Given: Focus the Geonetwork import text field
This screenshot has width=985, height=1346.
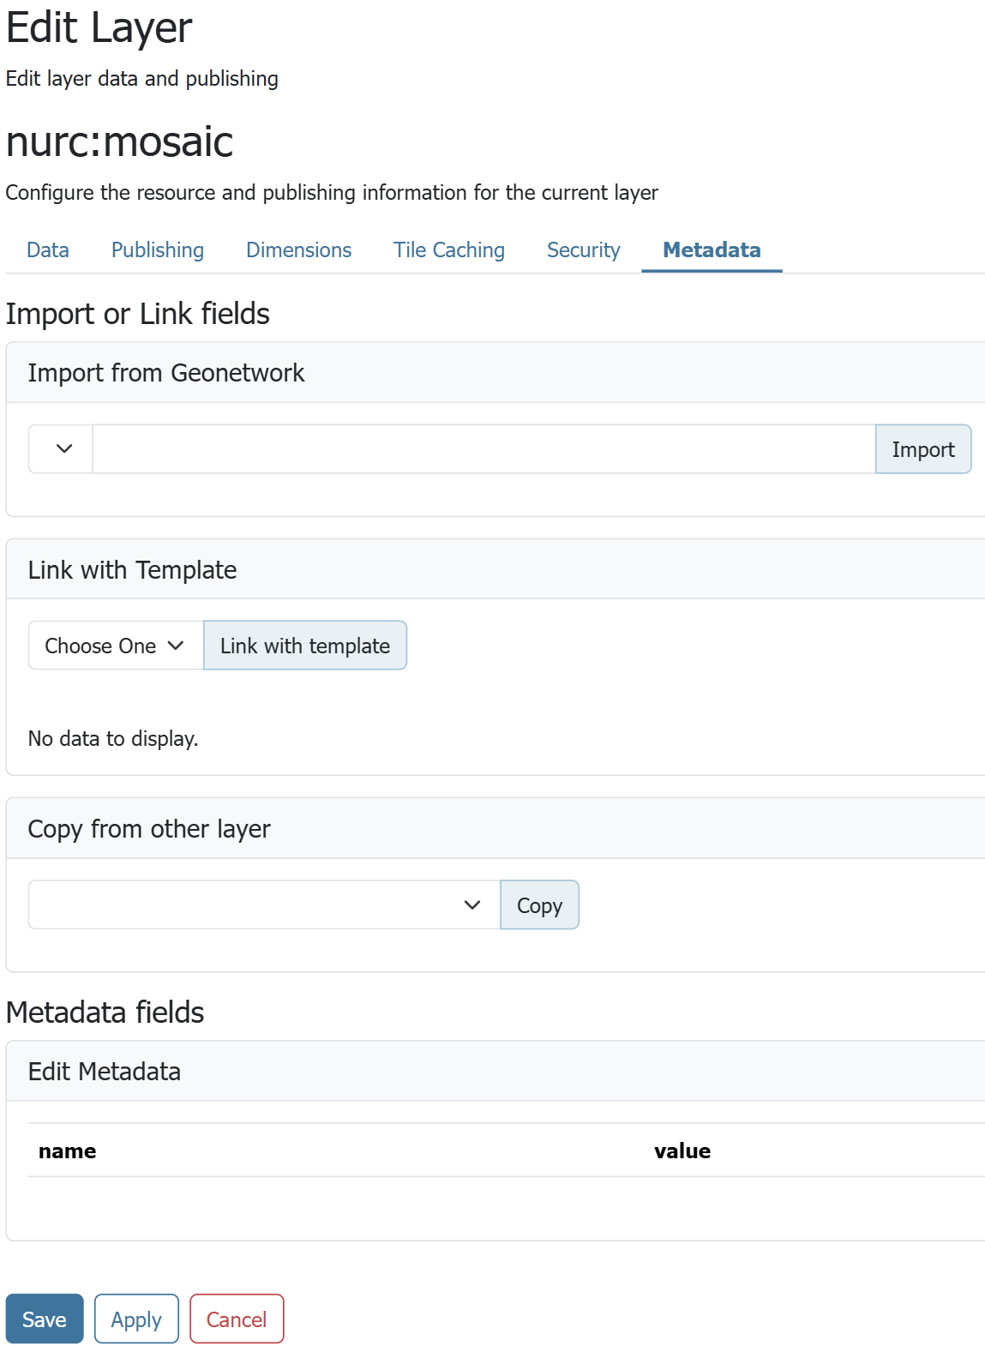Looking at the screenshot, I should (483, 448).
